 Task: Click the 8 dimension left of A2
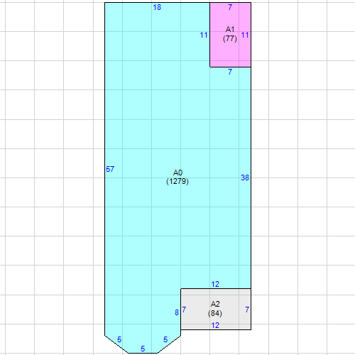177,312
